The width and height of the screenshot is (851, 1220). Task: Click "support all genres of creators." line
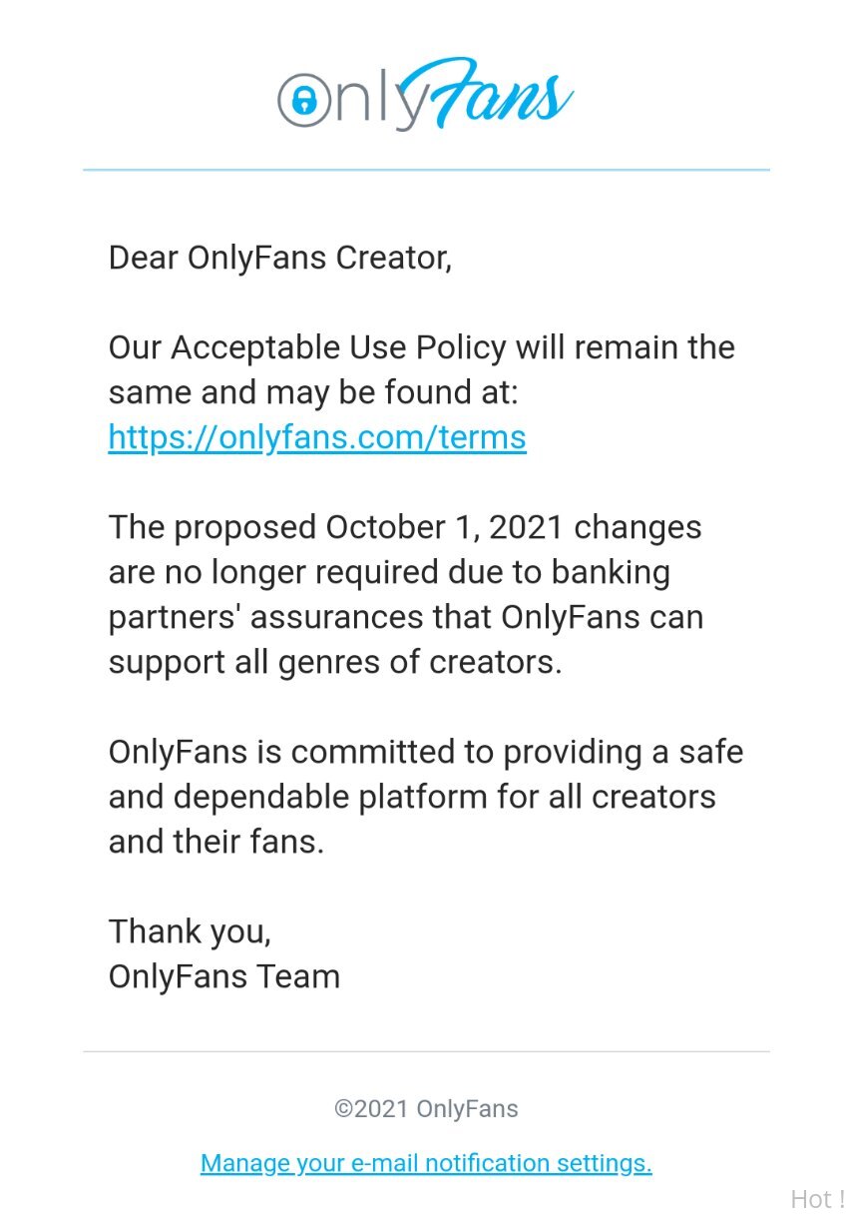coord(335,662)
